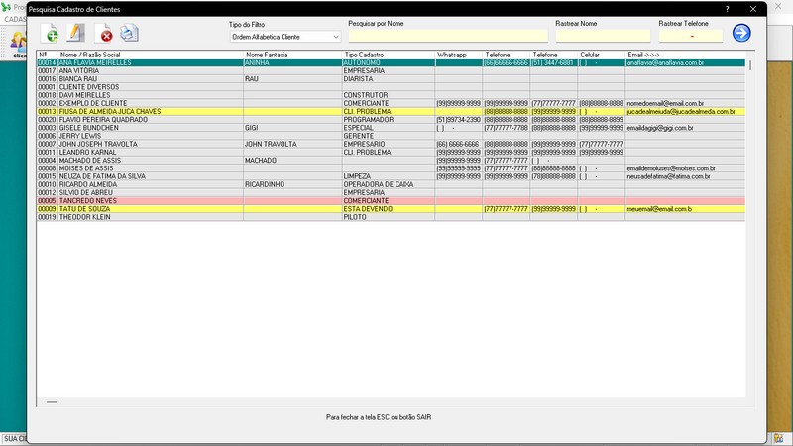Click the horizontal scrollbar thumb below list

pyautogui.click(x=52, y=402)
